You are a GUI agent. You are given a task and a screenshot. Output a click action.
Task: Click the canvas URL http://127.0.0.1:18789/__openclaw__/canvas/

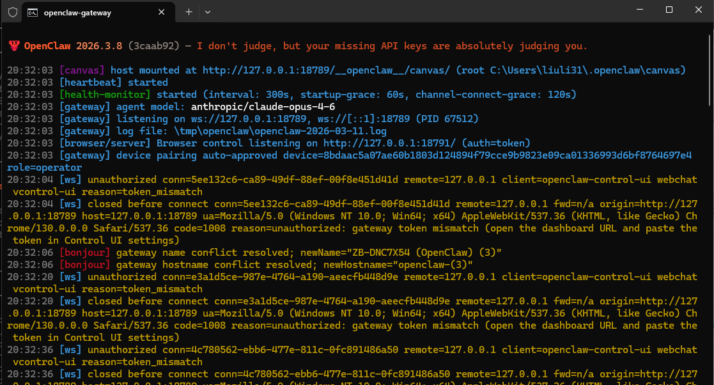tap(326, 70)
